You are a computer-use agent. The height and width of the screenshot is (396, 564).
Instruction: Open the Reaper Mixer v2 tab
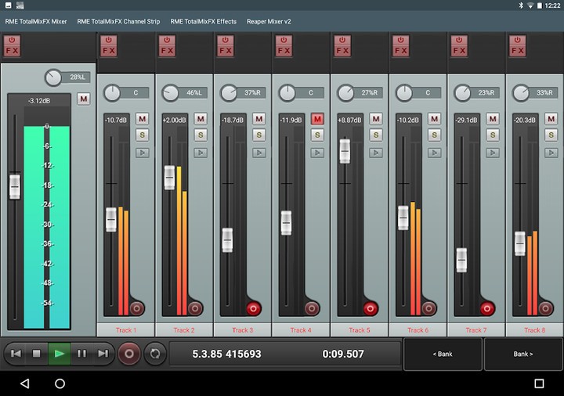(269, 21)
